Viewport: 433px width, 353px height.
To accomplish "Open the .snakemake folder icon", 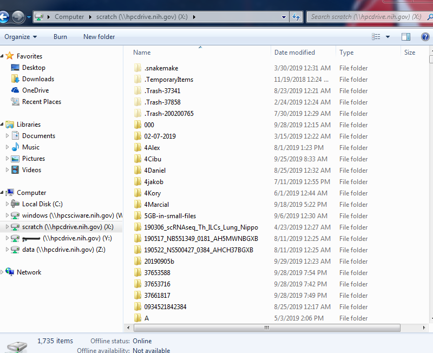I will (x=138, y=68).
